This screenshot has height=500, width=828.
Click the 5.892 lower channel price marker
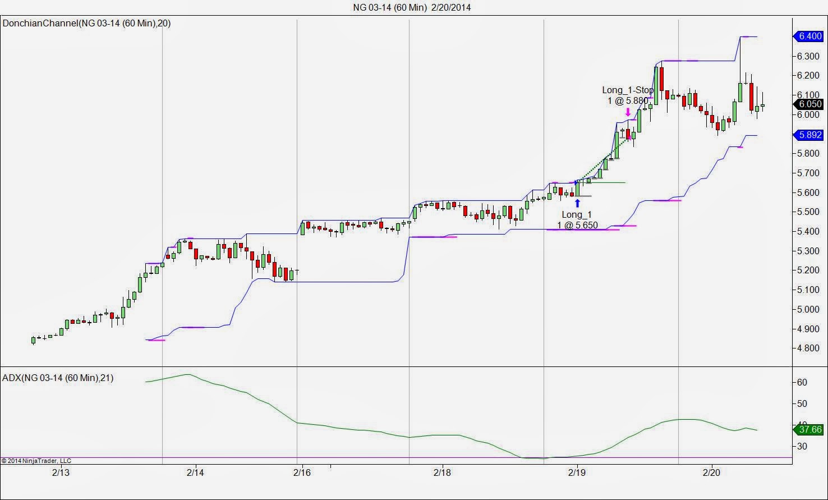808,135
